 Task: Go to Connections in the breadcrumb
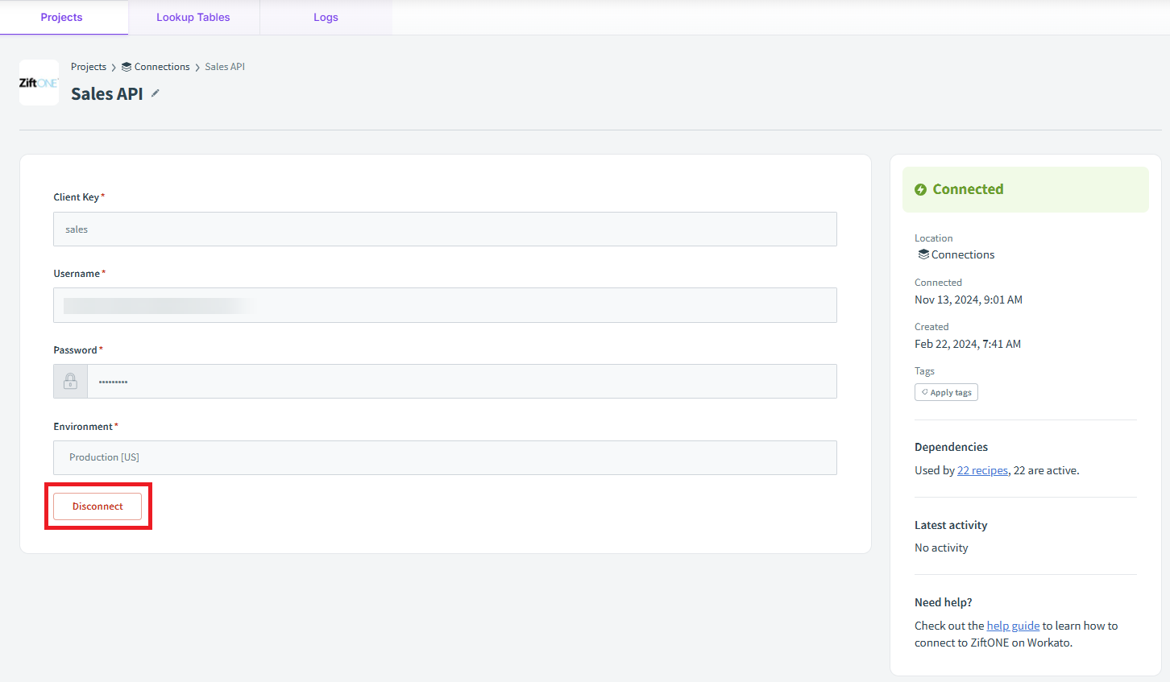click(162, 67)
